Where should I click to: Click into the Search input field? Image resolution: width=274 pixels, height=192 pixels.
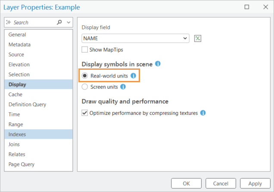(x=32, y=22)
